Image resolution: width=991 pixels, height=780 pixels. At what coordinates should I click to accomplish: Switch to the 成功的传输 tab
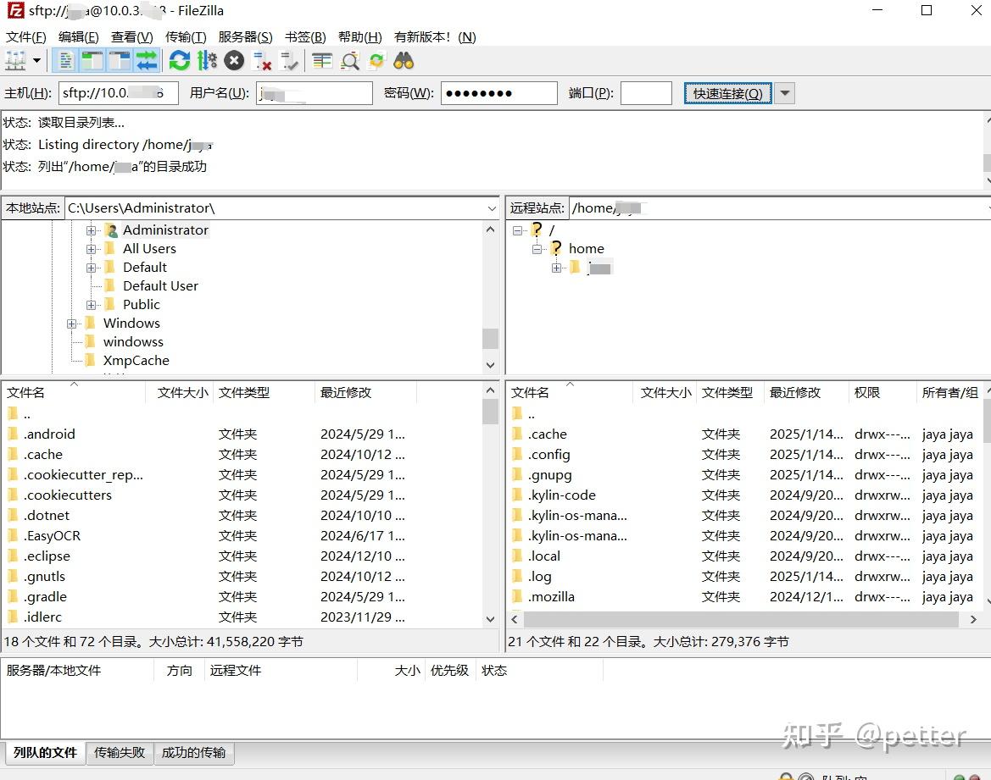(193, 753)
